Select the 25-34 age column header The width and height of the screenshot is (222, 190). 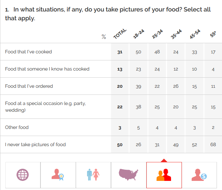157,34
